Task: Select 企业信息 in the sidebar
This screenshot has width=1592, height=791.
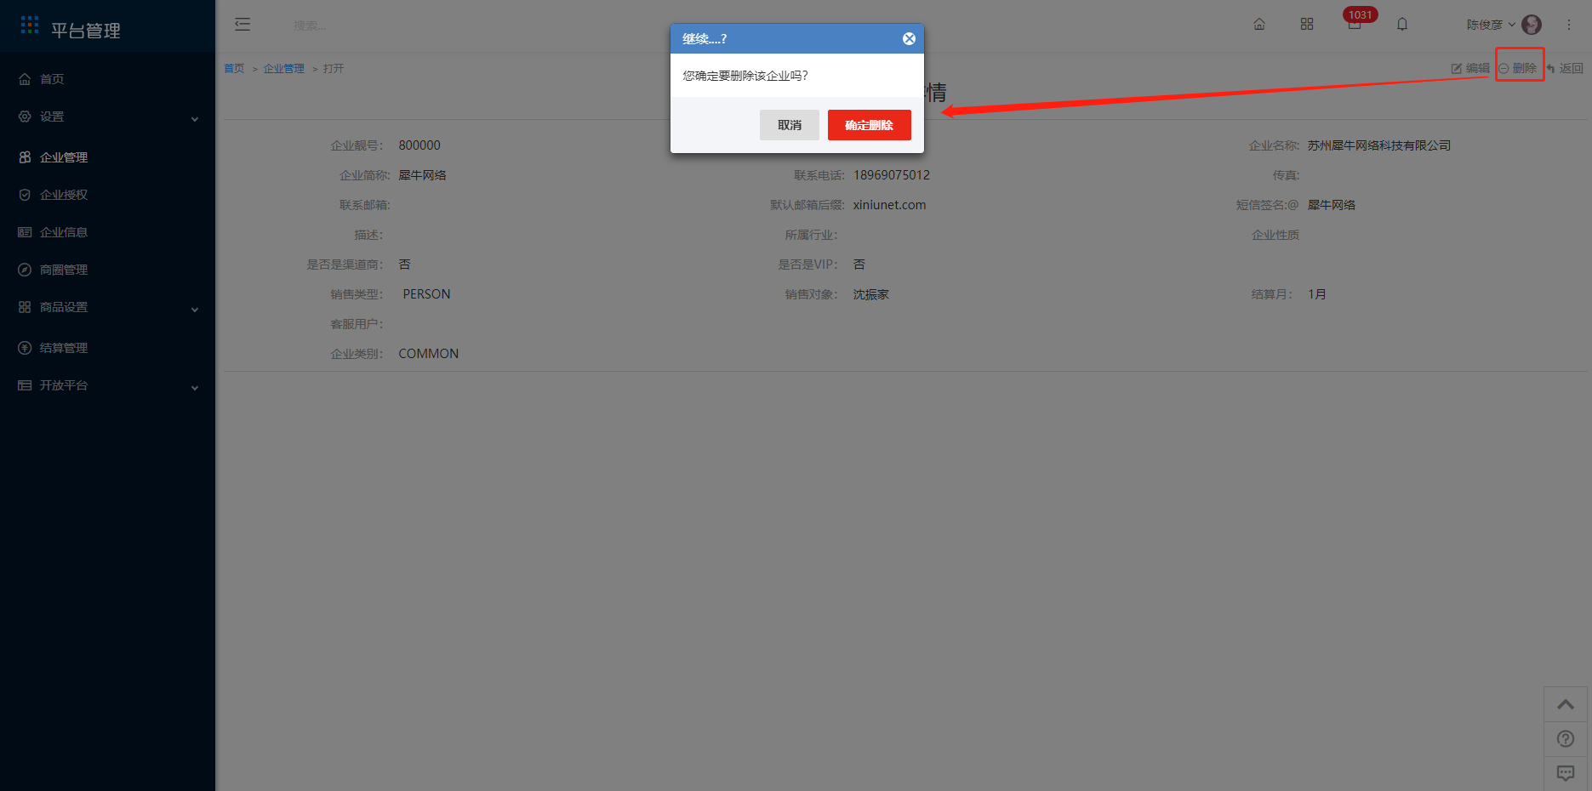Action: [107, 232]
